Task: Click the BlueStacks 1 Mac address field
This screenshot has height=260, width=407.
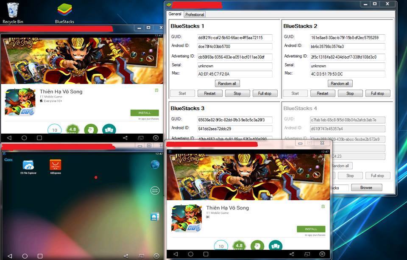Action: coord(234,74)
